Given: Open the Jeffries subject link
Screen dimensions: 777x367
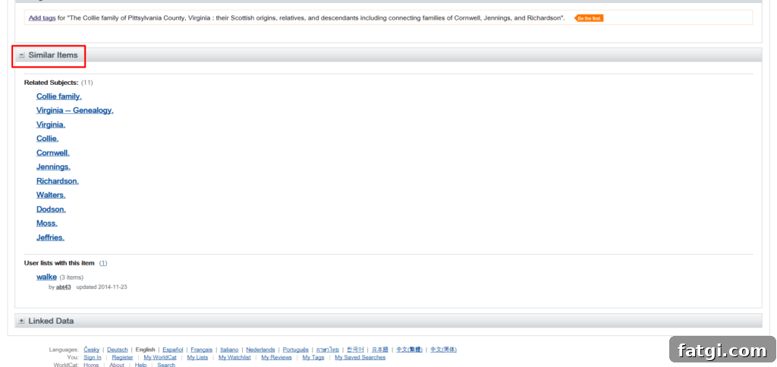Looking at the screenshot, I should point(51,238).
